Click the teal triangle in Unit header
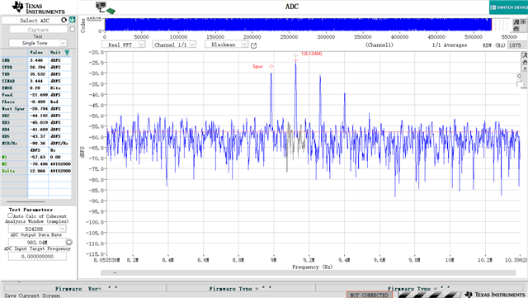This screenshot has height=298, width=528. [67, 53]
